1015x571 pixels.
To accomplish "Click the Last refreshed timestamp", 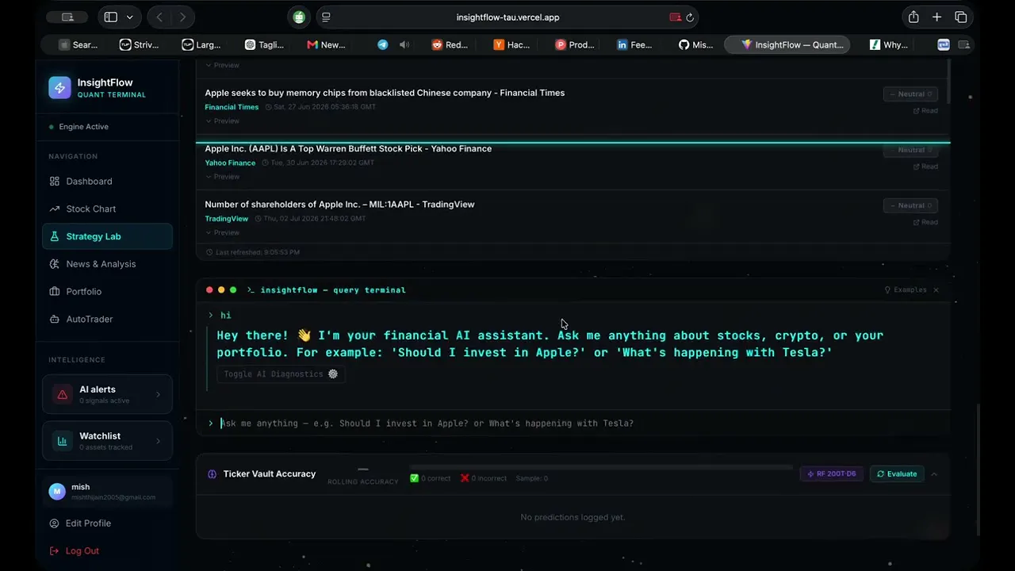I will pos(252,252).
